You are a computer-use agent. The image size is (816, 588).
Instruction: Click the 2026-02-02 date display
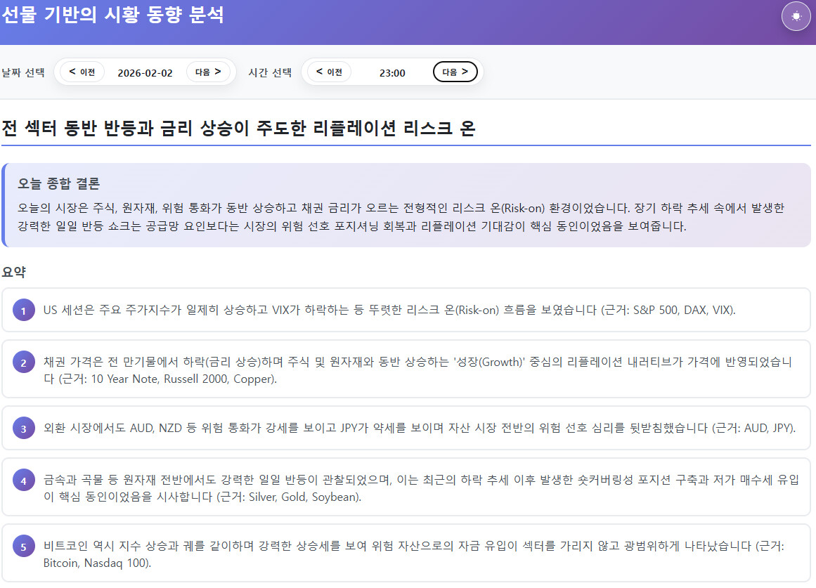point(145,72)
